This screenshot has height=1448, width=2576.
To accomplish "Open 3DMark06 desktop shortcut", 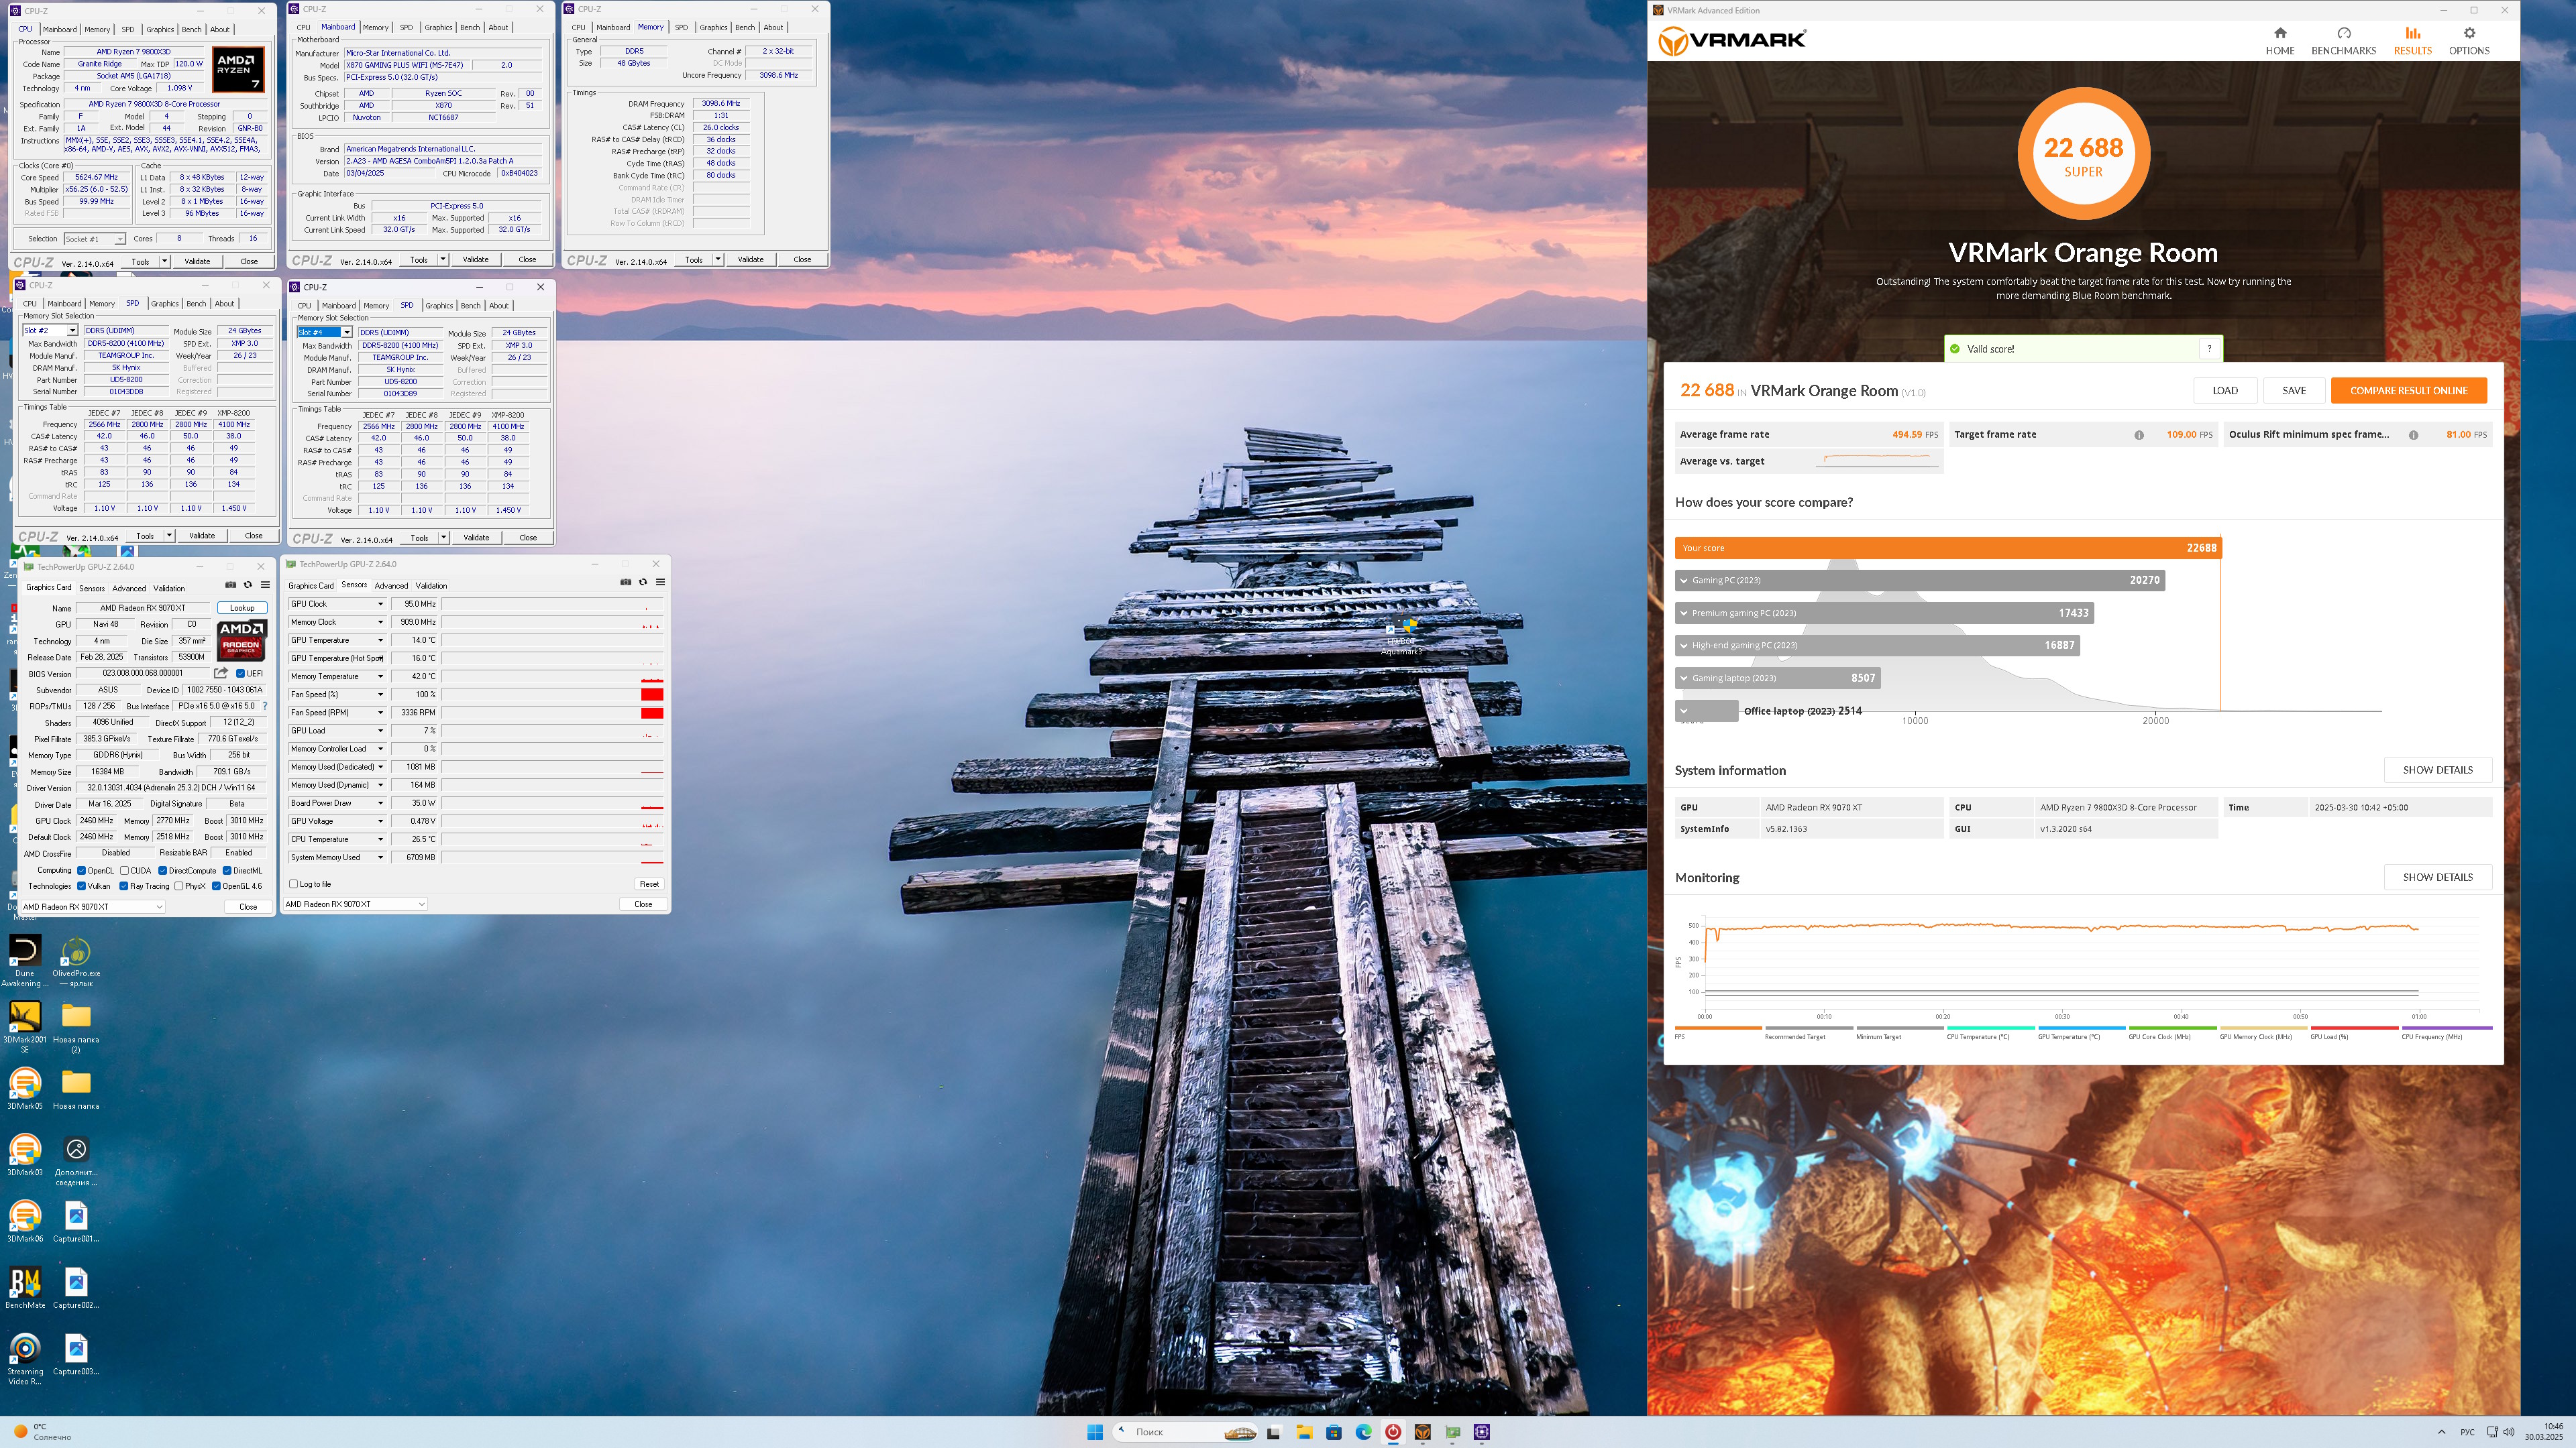I will coord(25,1221).
